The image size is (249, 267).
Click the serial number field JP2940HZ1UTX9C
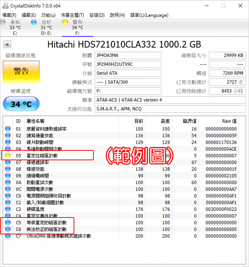pyautogui.click(x=128, y=65)
